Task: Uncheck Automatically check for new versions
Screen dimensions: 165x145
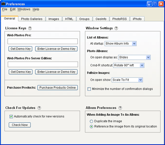Action: click(11, 116)
